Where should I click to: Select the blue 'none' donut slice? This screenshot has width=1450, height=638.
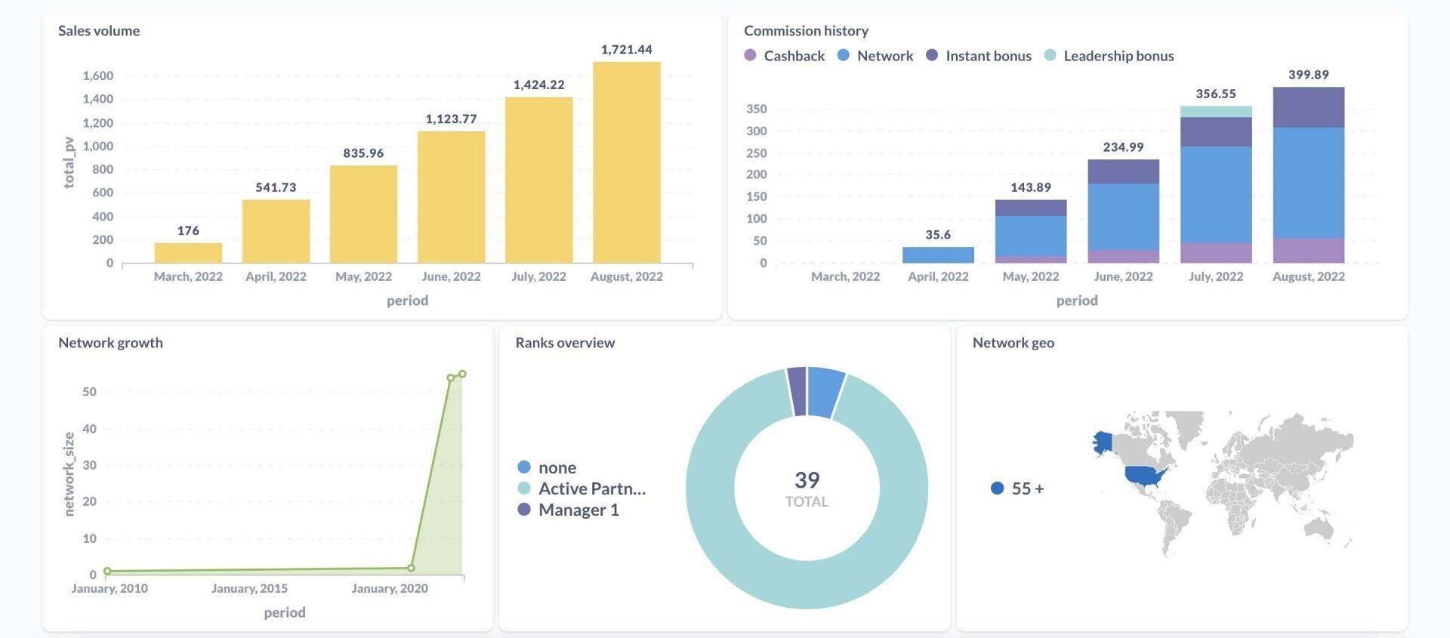(825, 392)
